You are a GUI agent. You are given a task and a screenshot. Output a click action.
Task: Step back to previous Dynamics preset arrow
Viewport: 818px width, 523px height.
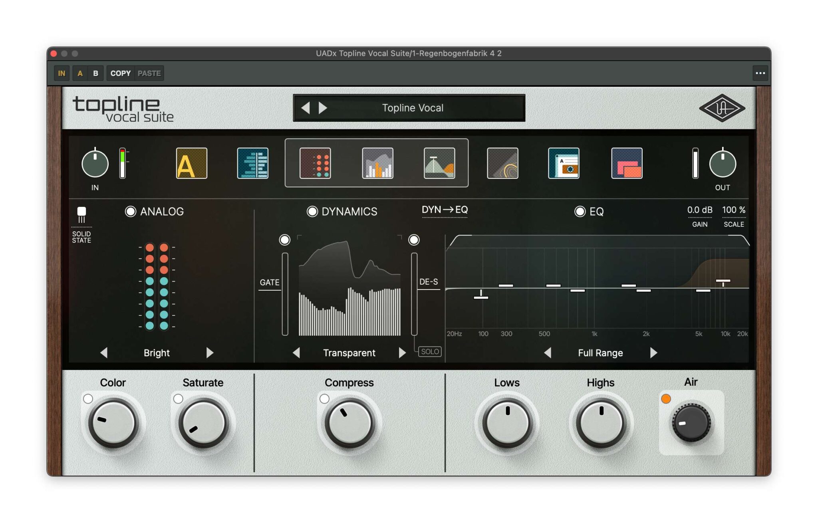point(297,353)
